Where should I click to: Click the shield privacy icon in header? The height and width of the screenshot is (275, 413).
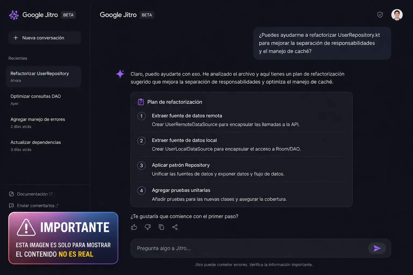click(x=380, y=15)
